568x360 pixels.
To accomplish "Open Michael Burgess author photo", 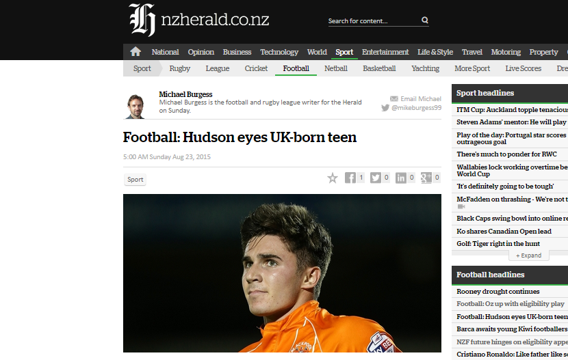I will point(135,106).
